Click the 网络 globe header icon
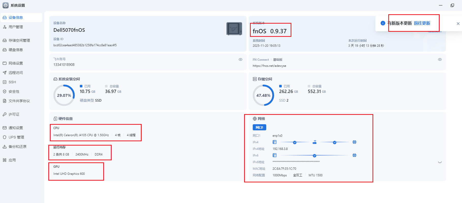 [255, 119]
